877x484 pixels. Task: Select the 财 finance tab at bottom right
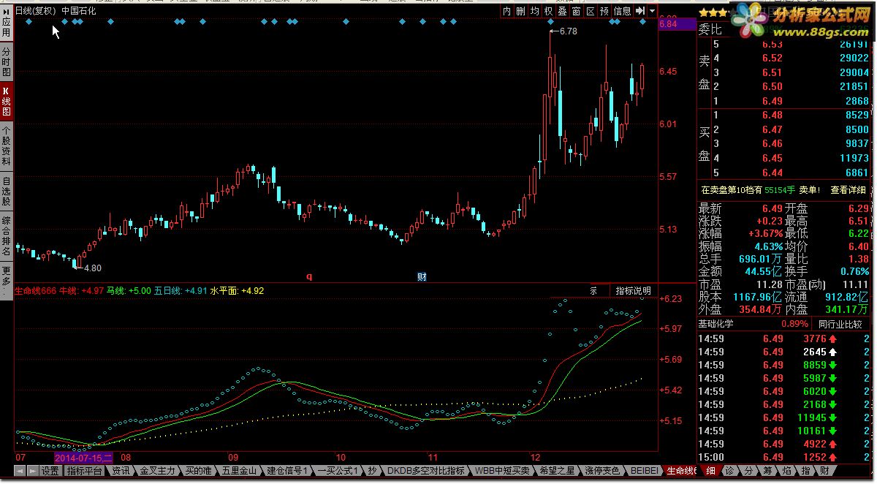pyautogui.click(x=824, y=471)
